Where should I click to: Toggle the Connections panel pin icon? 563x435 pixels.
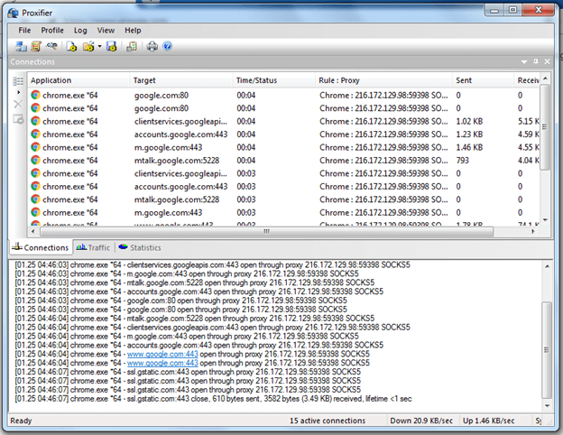[536, 61]
